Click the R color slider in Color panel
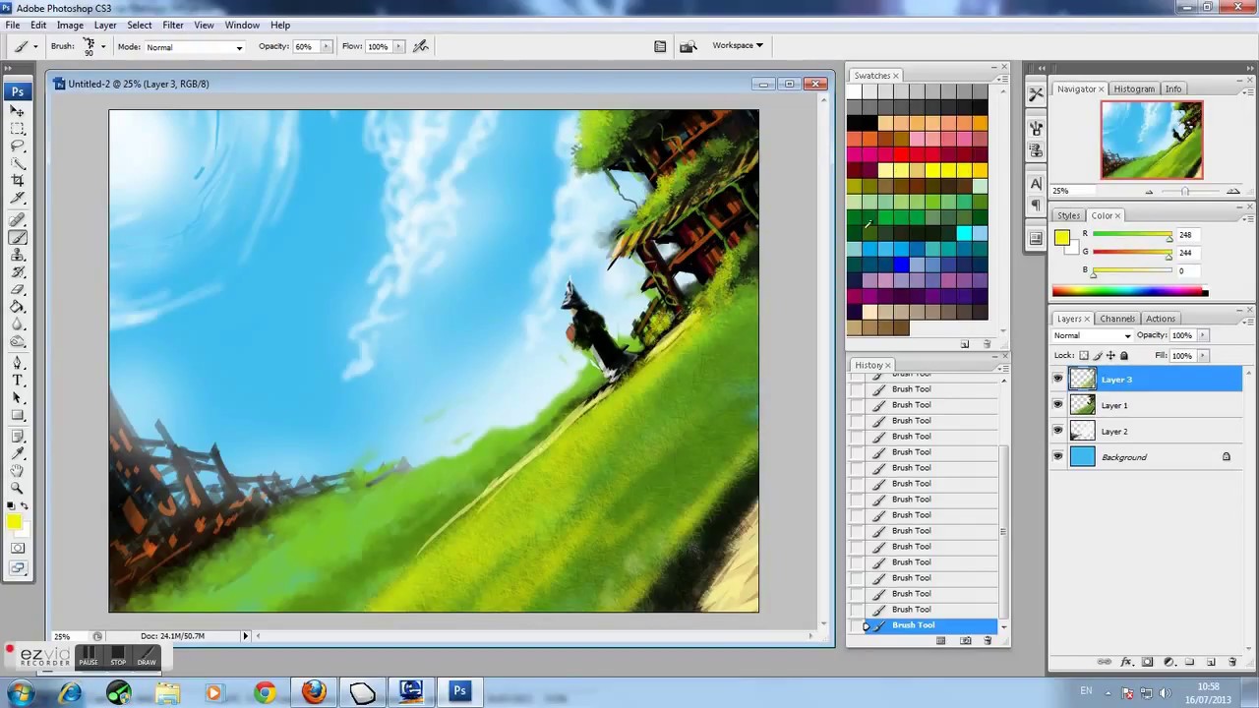Viewport: 1259px width, 708px height. click(1131, 235)
